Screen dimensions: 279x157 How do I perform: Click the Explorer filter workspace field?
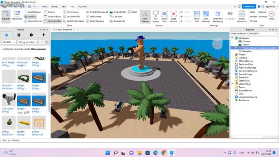coord(254,34)
